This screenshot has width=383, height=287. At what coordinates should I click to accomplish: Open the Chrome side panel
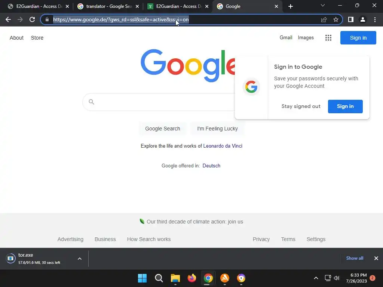click(351, 19)
